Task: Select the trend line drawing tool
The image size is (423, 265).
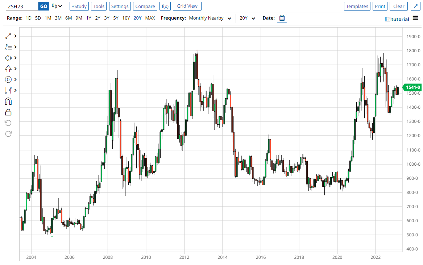Action: tap(8, 36)
